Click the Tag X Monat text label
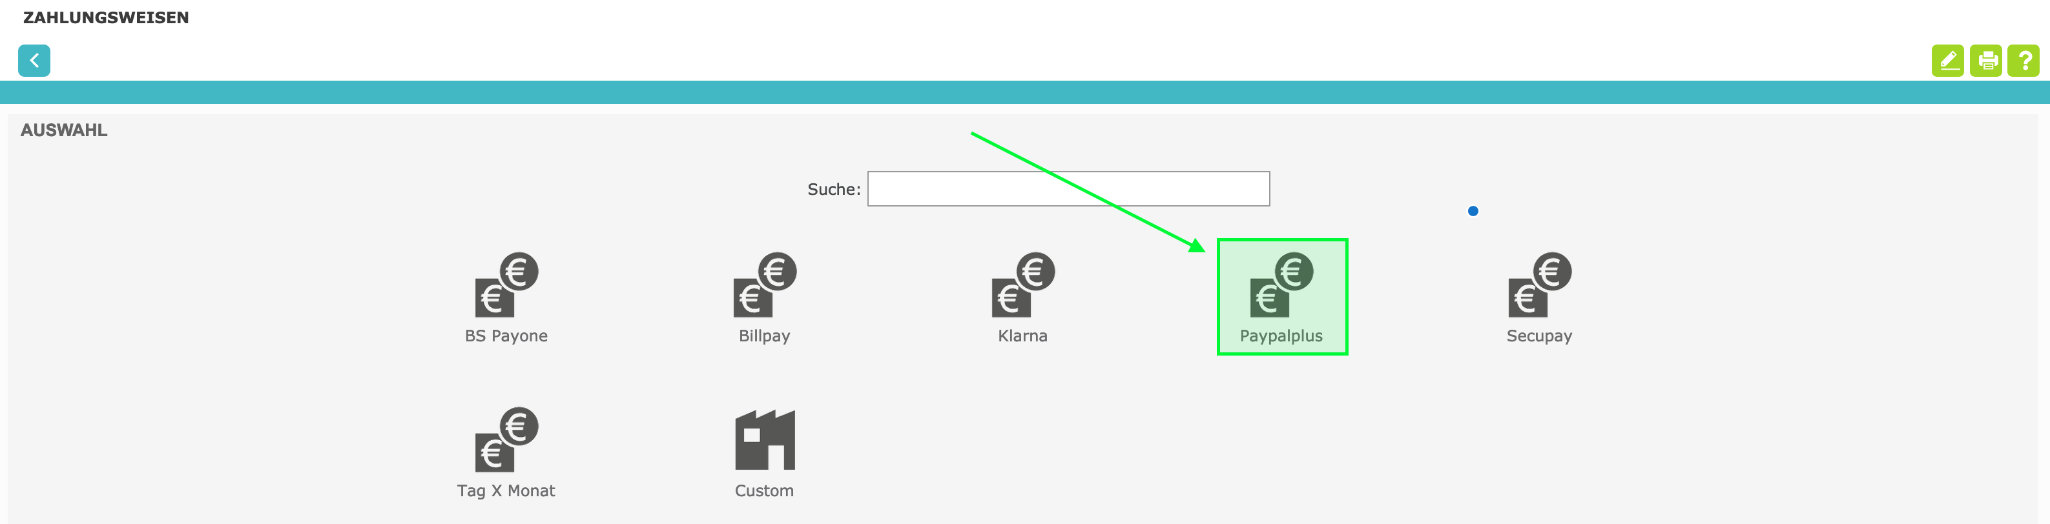Image resolution: width=2050 pixels, height=524 pixels. (506, 491)
